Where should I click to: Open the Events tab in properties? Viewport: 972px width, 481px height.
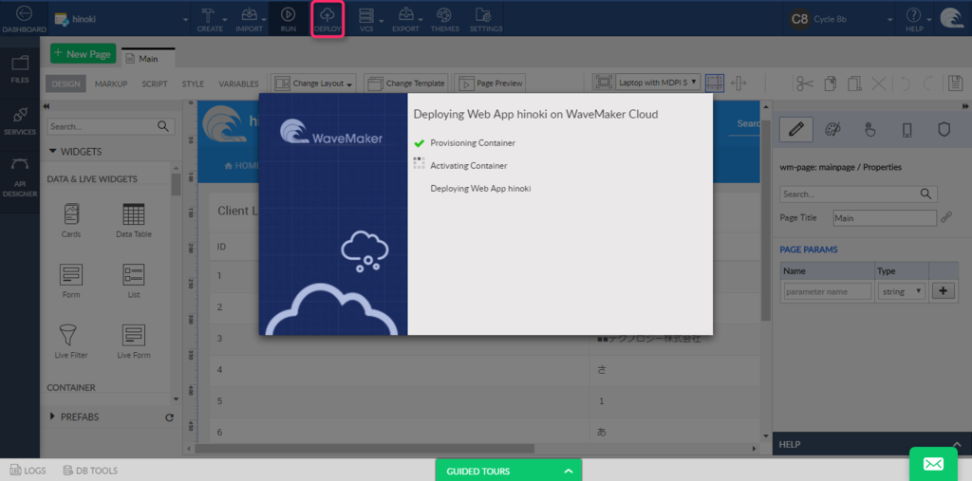coord(870,130)
